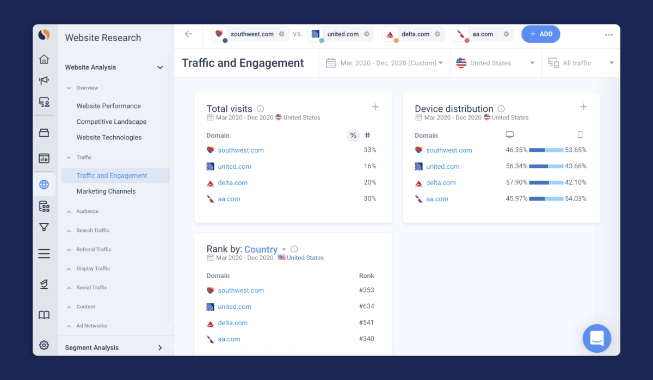
Task: Open united.com link in Total visits
Action: (x=235, y=167)
